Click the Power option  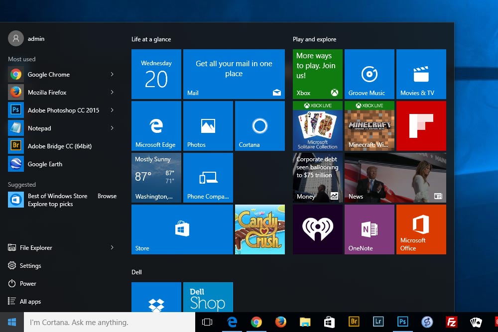[28, 284]
